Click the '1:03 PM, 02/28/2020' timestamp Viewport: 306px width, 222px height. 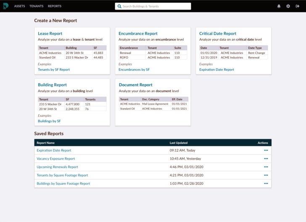(186, 183)
